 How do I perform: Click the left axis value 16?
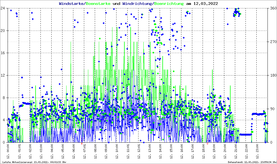pyautogui.click(x=2, y=53)
